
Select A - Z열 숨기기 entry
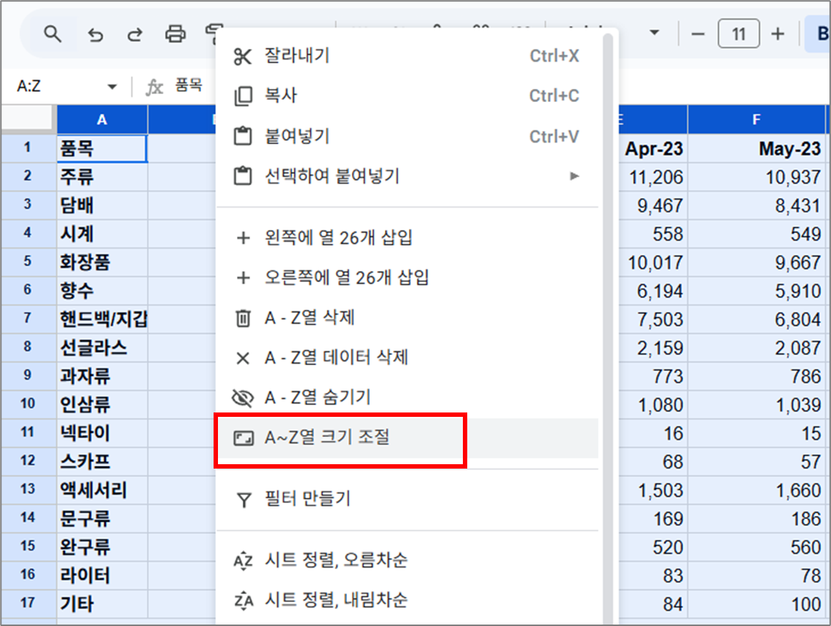(x=407, y=397)
